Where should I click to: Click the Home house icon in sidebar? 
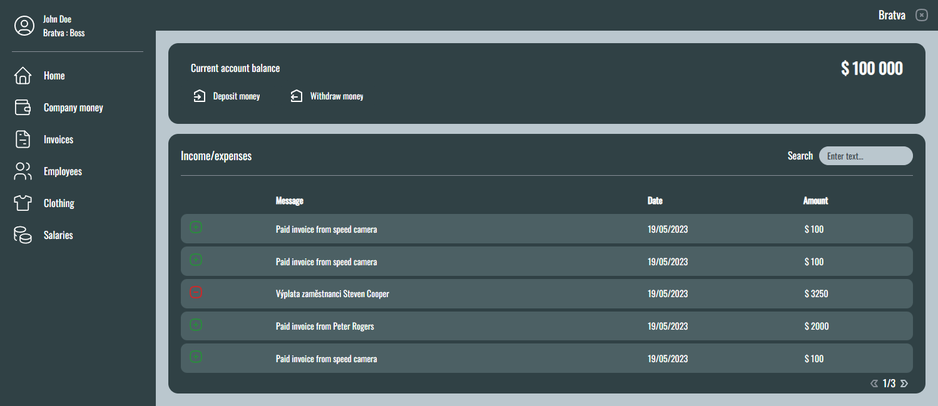coord(23,76)
